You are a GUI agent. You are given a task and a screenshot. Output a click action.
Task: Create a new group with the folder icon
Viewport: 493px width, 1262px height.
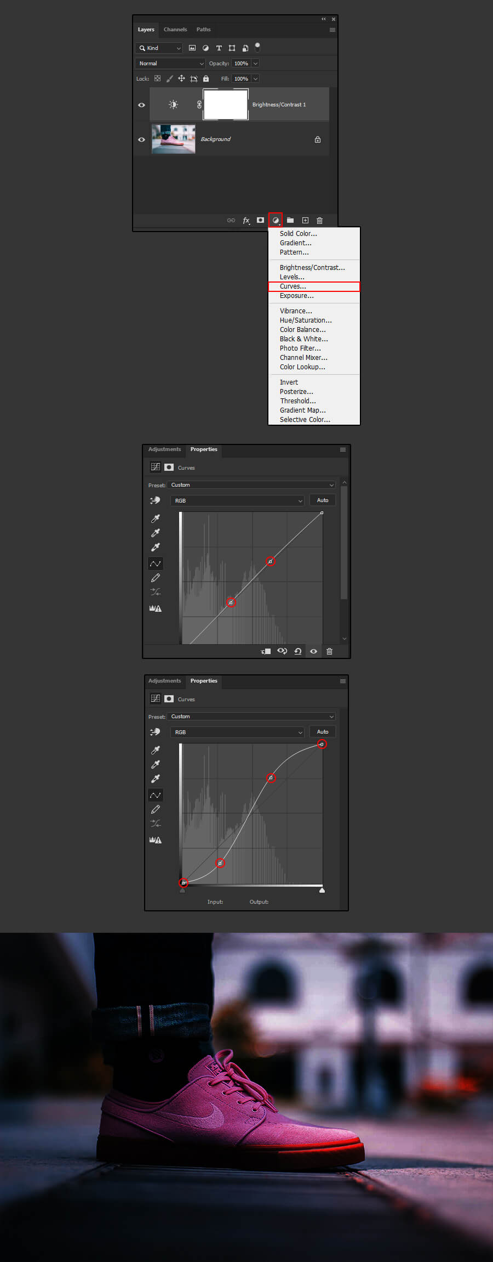tap(290, 221)
